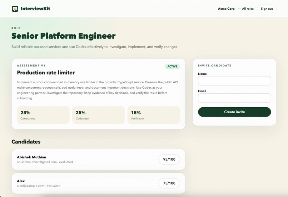This screenshot has height=197, width=288.
Task: Select the 25% Correctness card
Action: click(43, 115)
